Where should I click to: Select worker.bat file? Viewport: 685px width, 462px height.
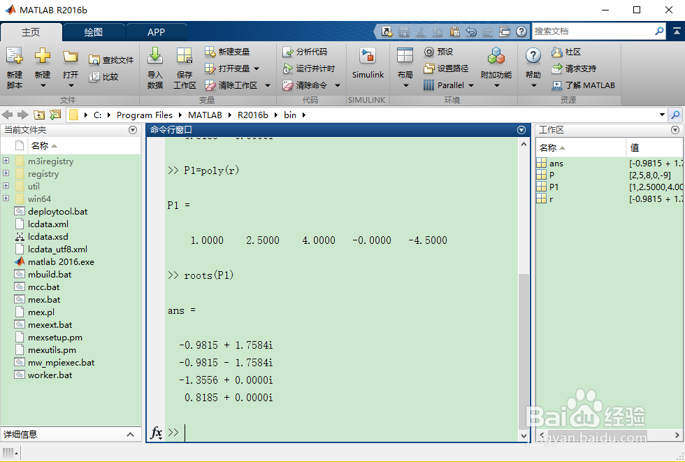pos(50,375)
